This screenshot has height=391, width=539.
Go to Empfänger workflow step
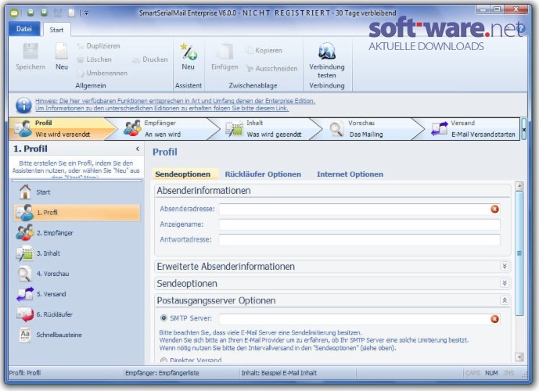click(165, 129)
